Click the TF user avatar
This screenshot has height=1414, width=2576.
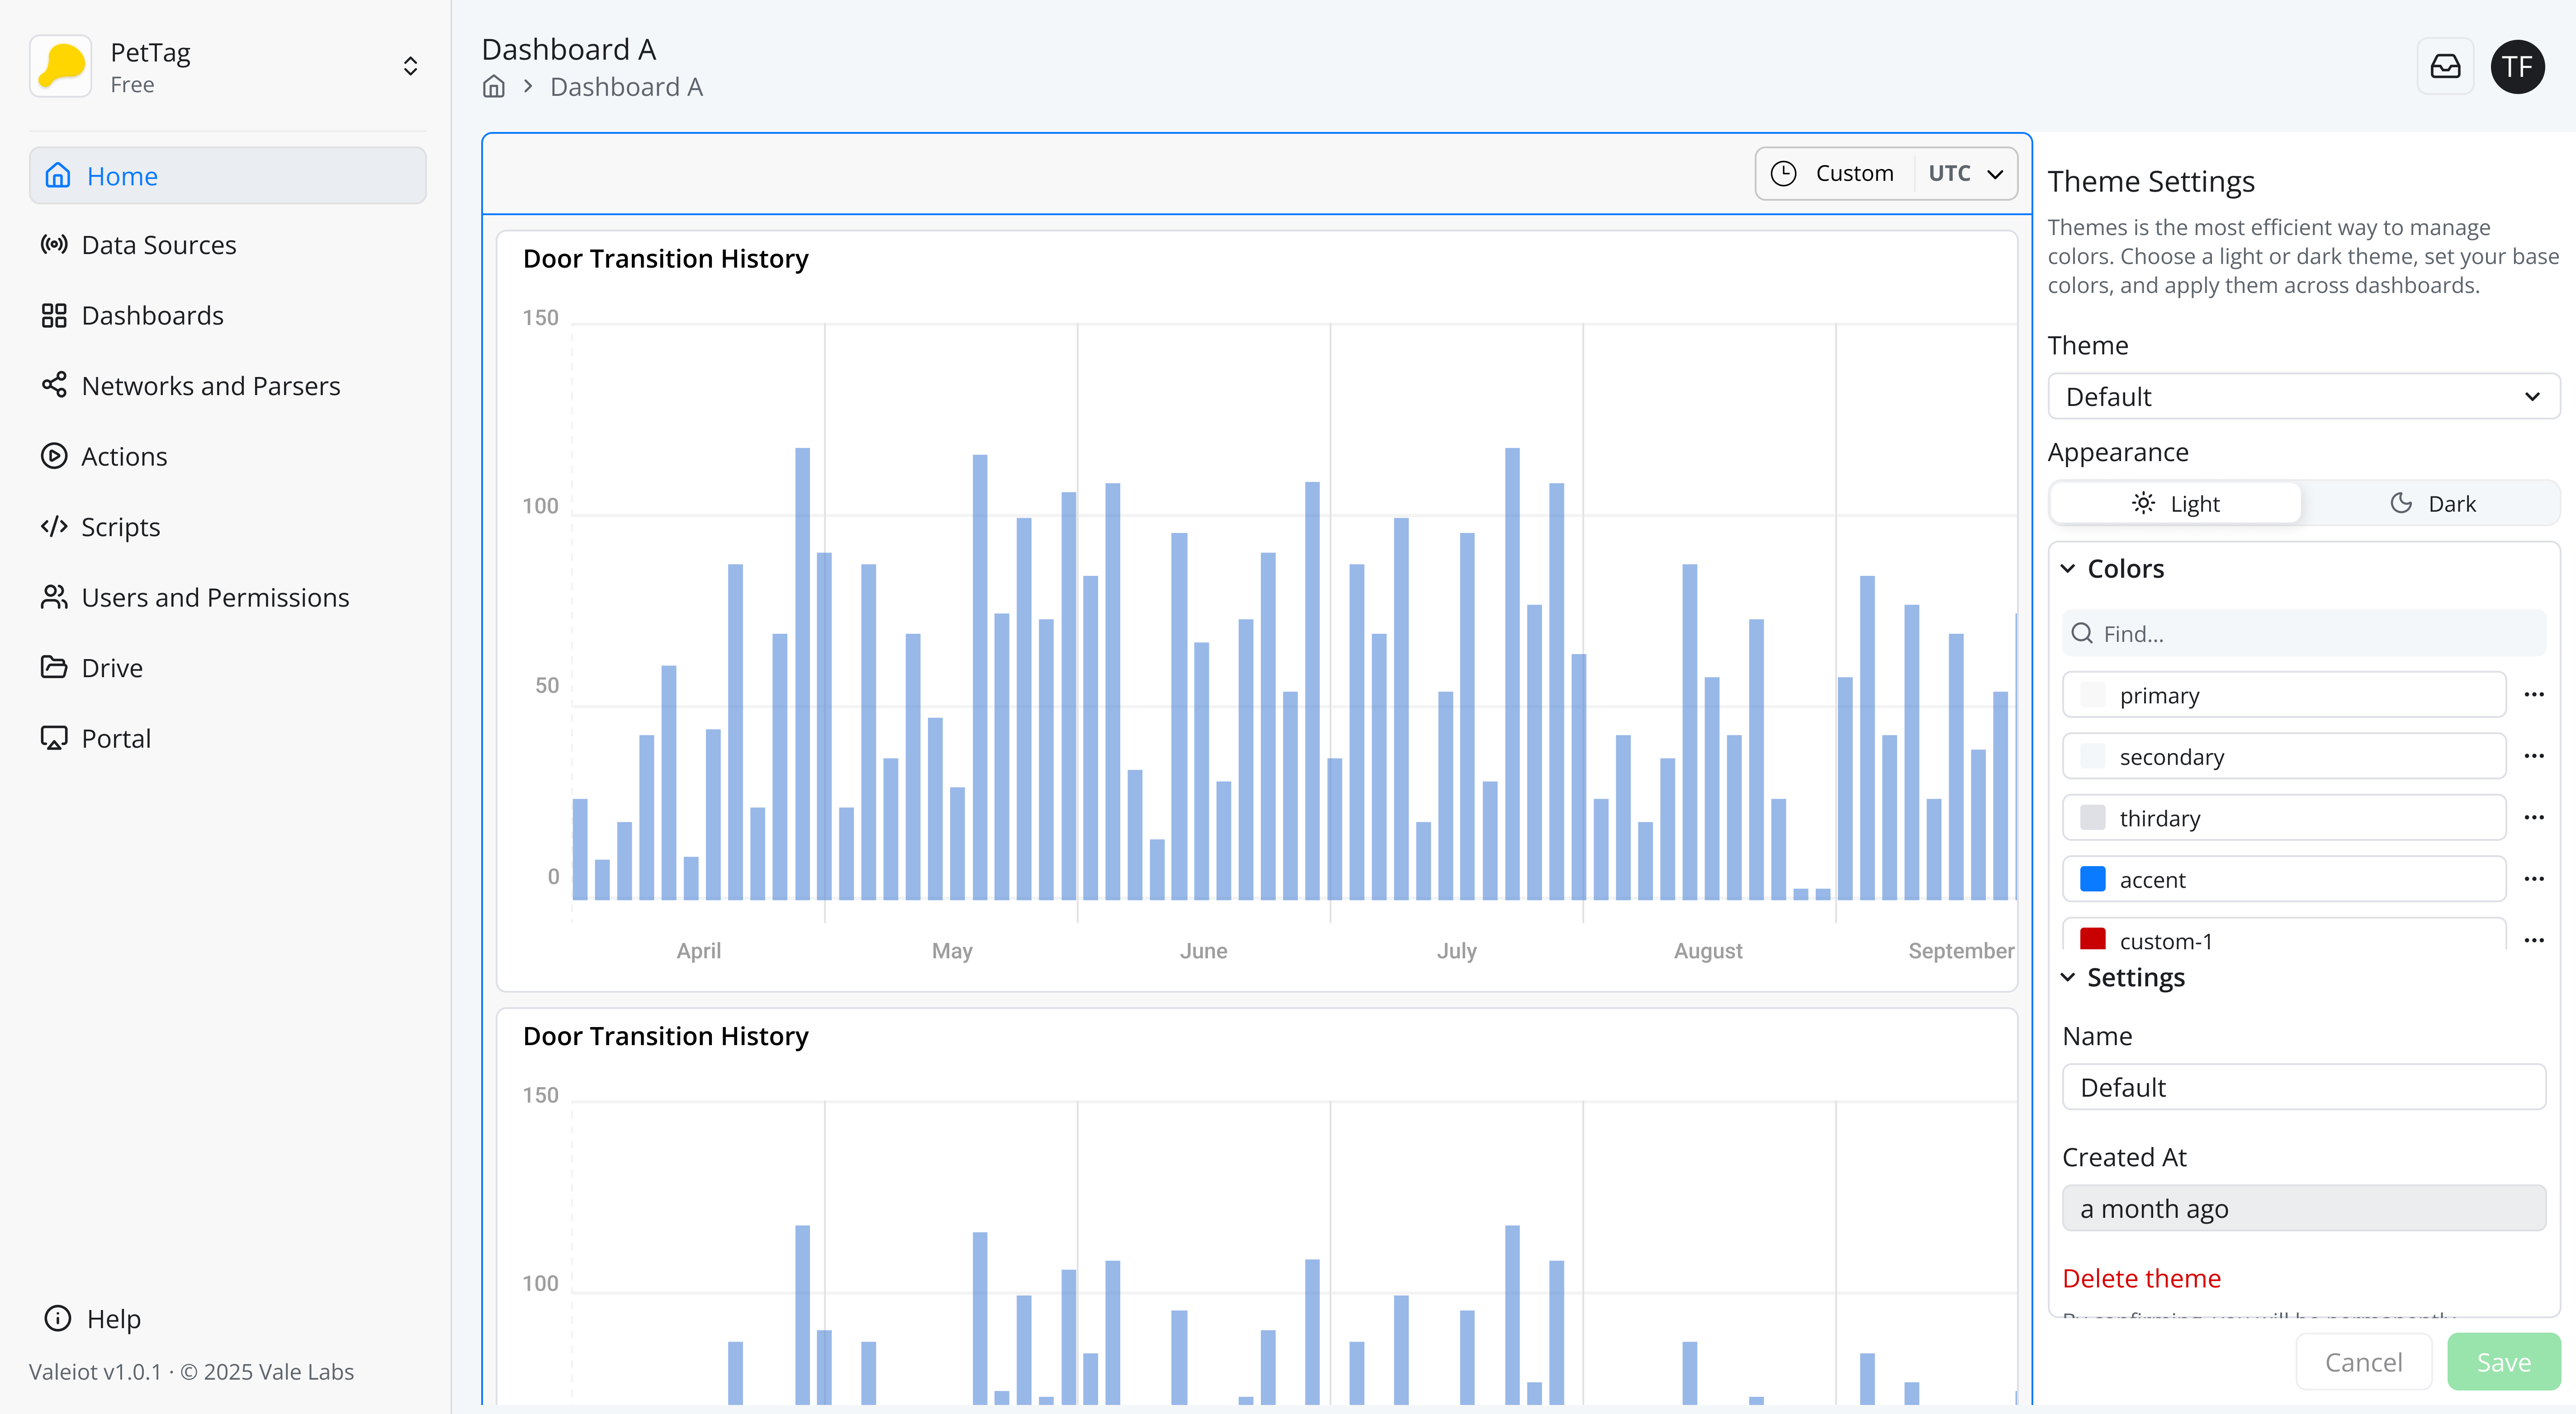tap(2517, 67)
